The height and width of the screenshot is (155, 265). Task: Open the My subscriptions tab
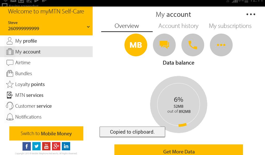(230, 26)
